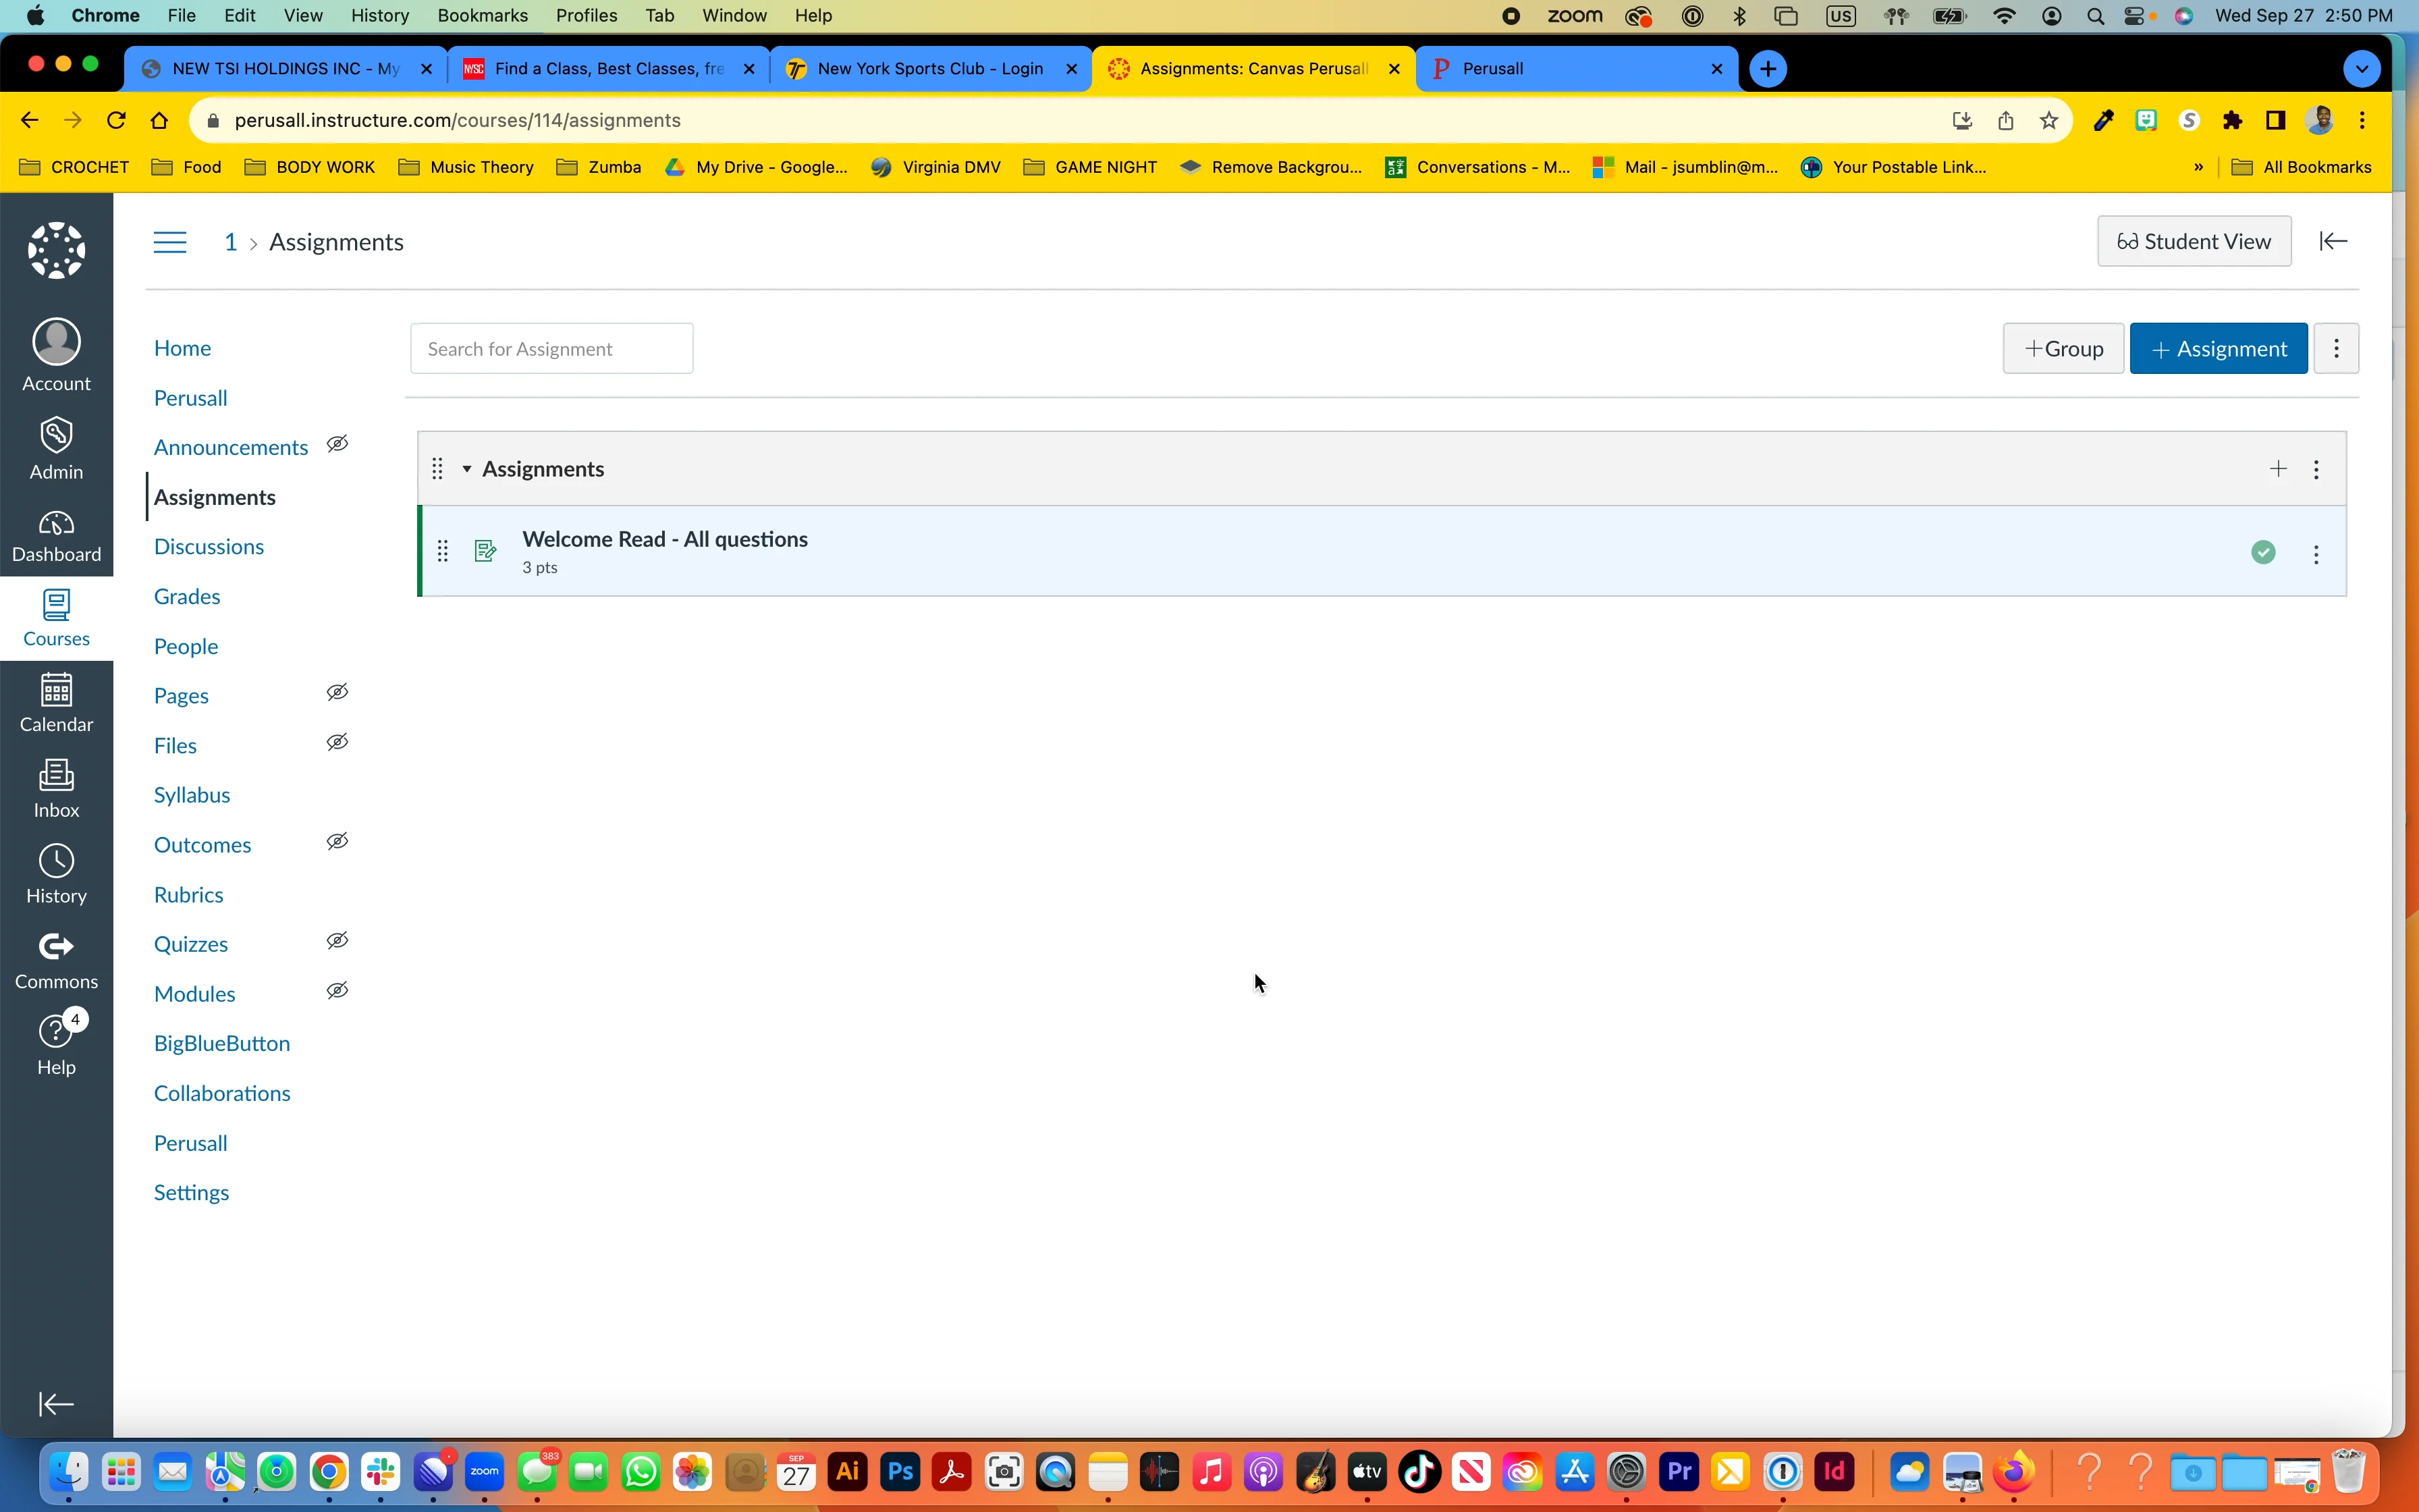Click the hidden-eye icon beside Announcements

click(338, 444)
